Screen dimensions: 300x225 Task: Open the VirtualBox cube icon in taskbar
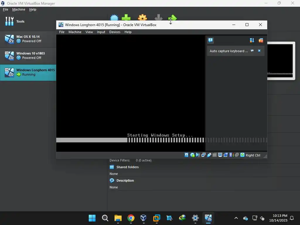(x=144, y=218)
